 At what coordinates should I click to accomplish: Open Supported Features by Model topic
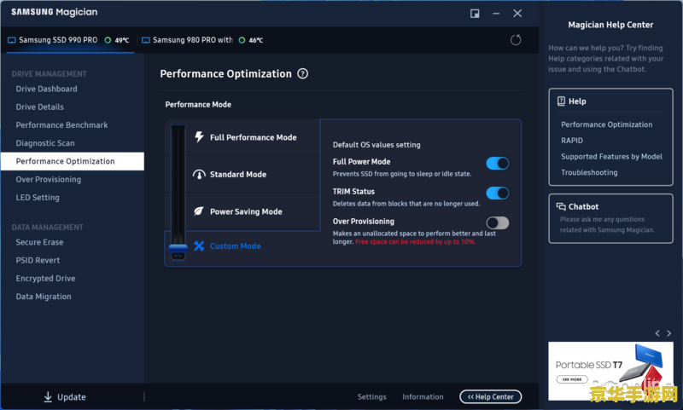pos(611,157)
